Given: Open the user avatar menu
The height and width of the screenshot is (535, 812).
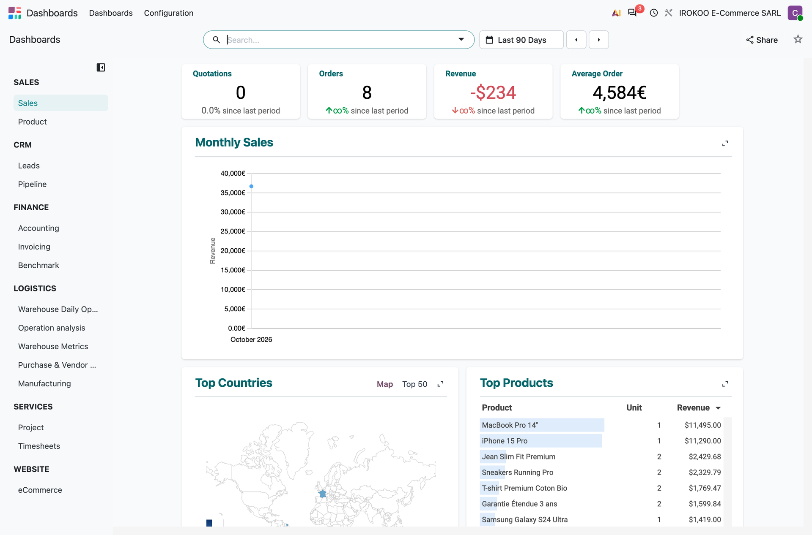Looking at the screenshot, I should [795, 13].
